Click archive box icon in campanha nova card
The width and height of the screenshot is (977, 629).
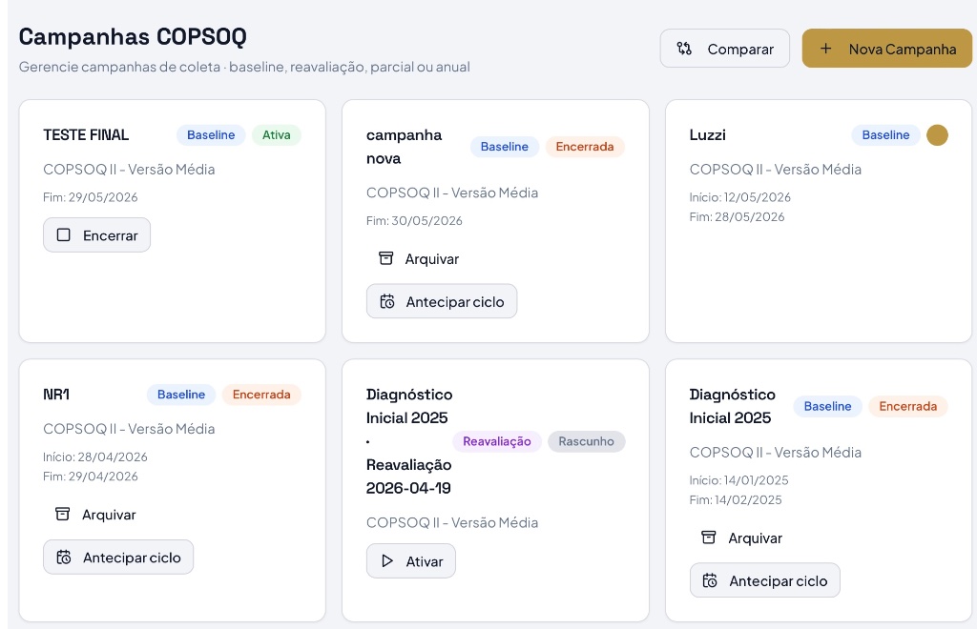click(x=386, y=258)
